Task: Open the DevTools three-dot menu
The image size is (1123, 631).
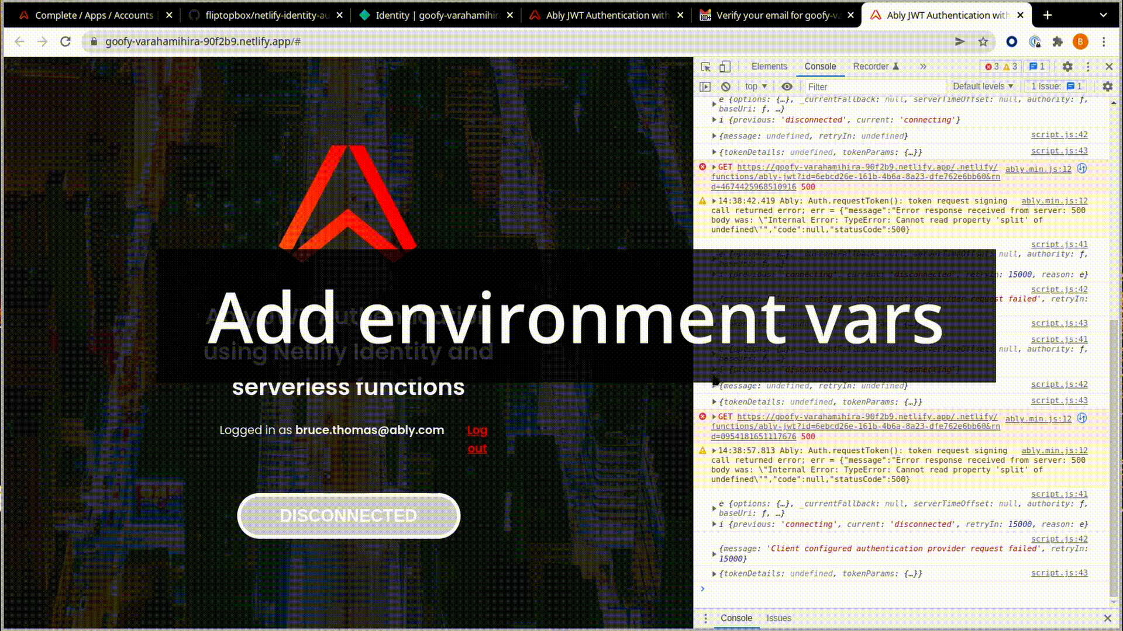Action: point(1088,67)
